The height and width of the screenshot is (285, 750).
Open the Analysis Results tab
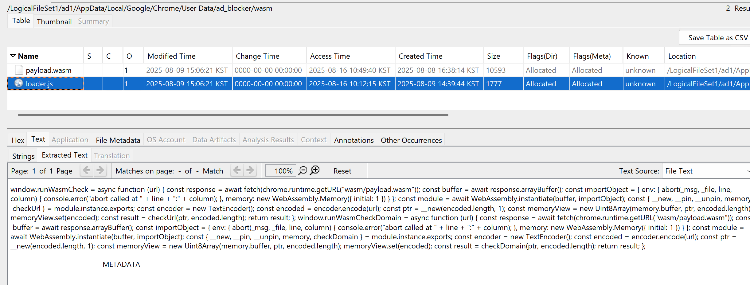[268, 140]
